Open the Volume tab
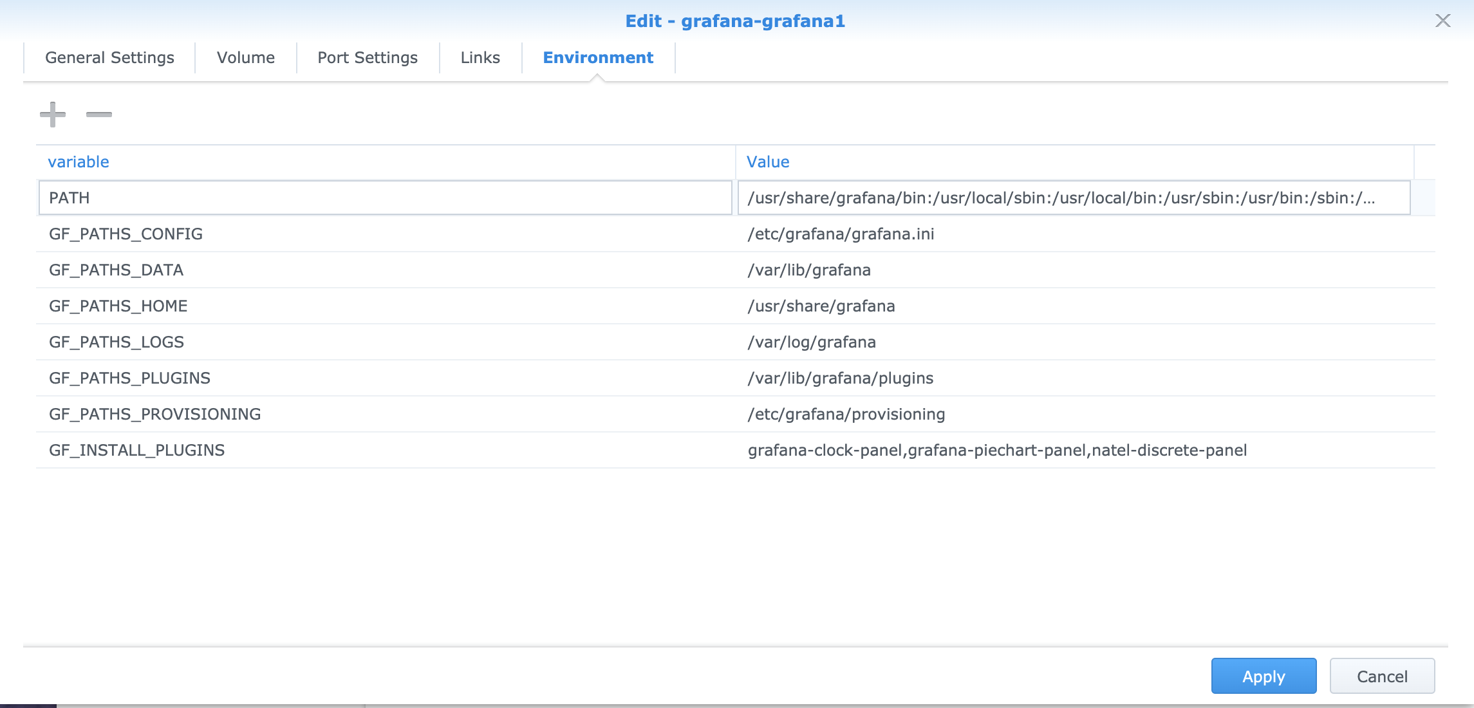 pos(245,57)
